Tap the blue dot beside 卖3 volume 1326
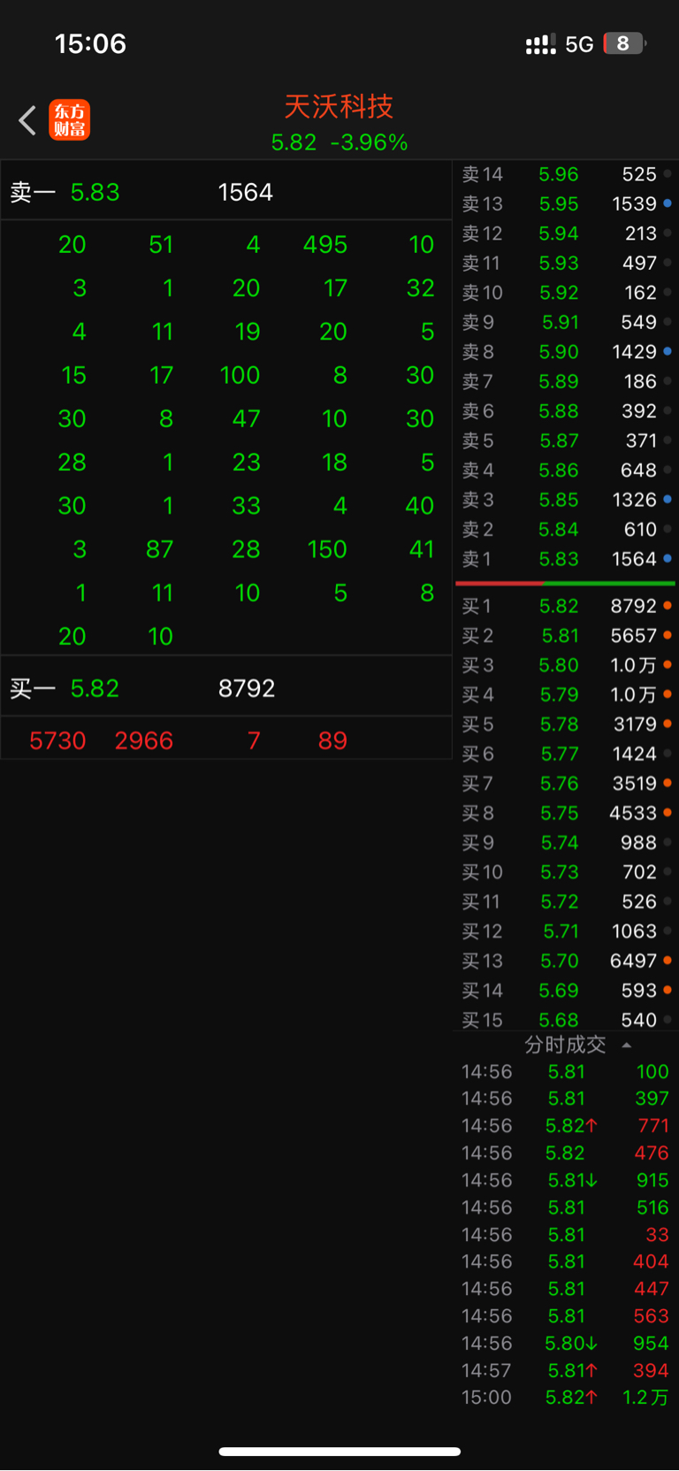Screen dimensions: 679x1471 click(x=668, y=500)
